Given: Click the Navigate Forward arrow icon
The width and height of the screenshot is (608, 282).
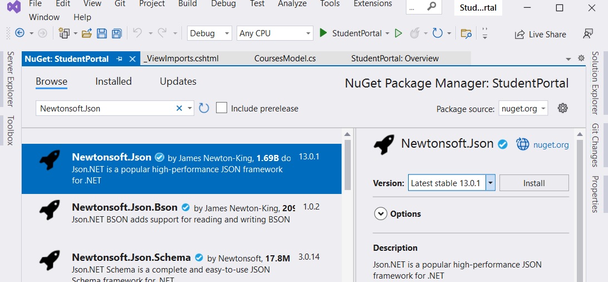Looking at the screenshot, I should coord(43,33).
